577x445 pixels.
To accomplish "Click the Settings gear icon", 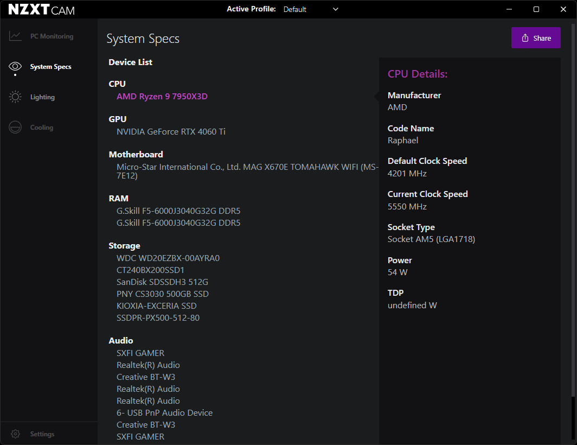I will (15, 434).
